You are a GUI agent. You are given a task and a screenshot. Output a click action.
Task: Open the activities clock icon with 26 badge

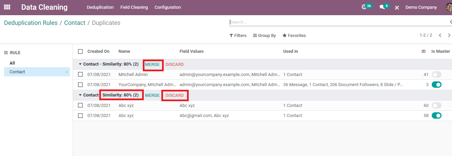(364, 7)
